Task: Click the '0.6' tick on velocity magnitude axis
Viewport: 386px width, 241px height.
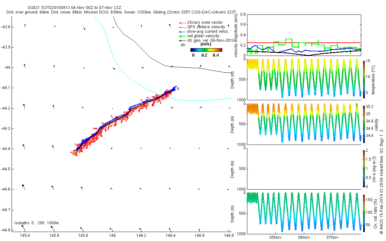Action: click(x=243, y=24)
